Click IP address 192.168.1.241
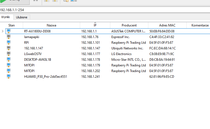Screen dimensions: 210x129 pyautogui.click(x=90, y=77)
